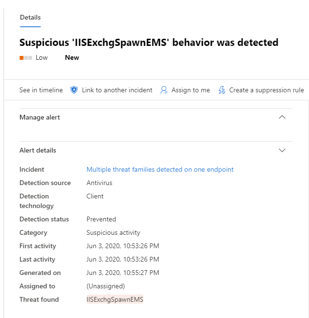Choose Assign to me
The image size is (309, 318).
click(x=191, y=90)
